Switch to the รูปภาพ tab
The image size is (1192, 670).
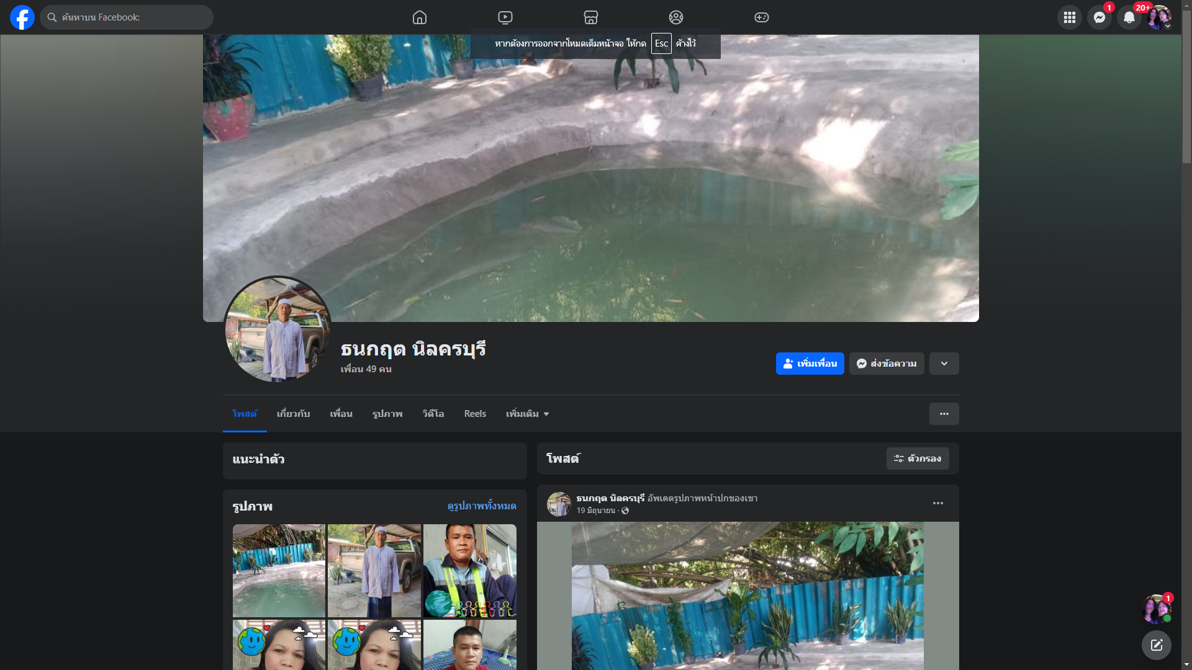pos(387,414)
